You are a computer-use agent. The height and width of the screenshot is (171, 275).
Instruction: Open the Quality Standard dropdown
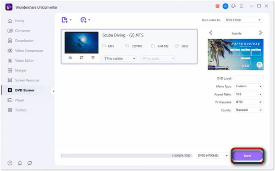pyautogui.click(x=248, y=110)
